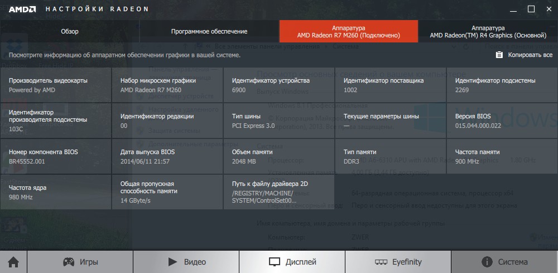558x273 pixels.
Task: Select the AMD Radeon R7 M260 hardware tab
Action: (348, 31)
